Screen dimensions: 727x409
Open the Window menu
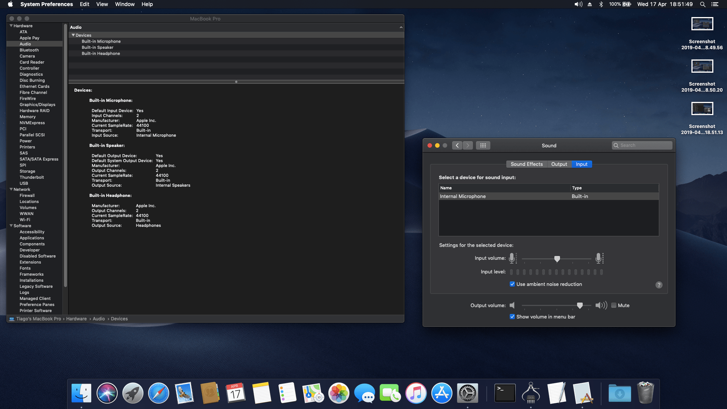point(125,4)
